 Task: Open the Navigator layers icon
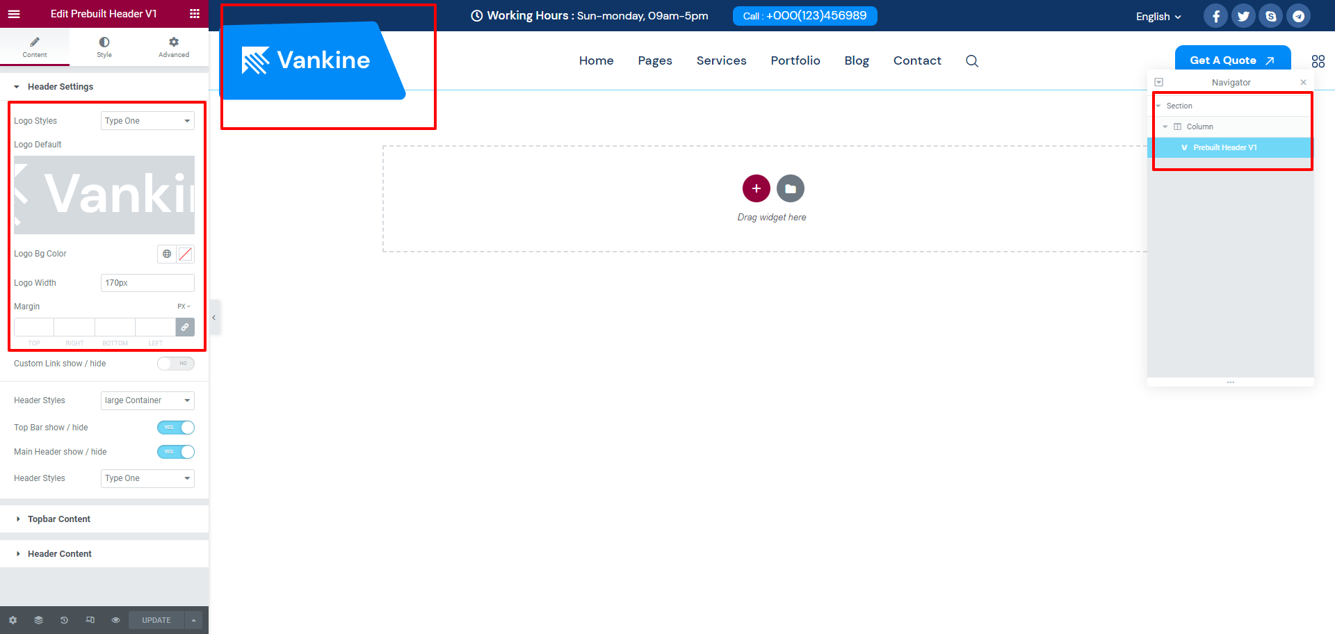click(38, 620)
